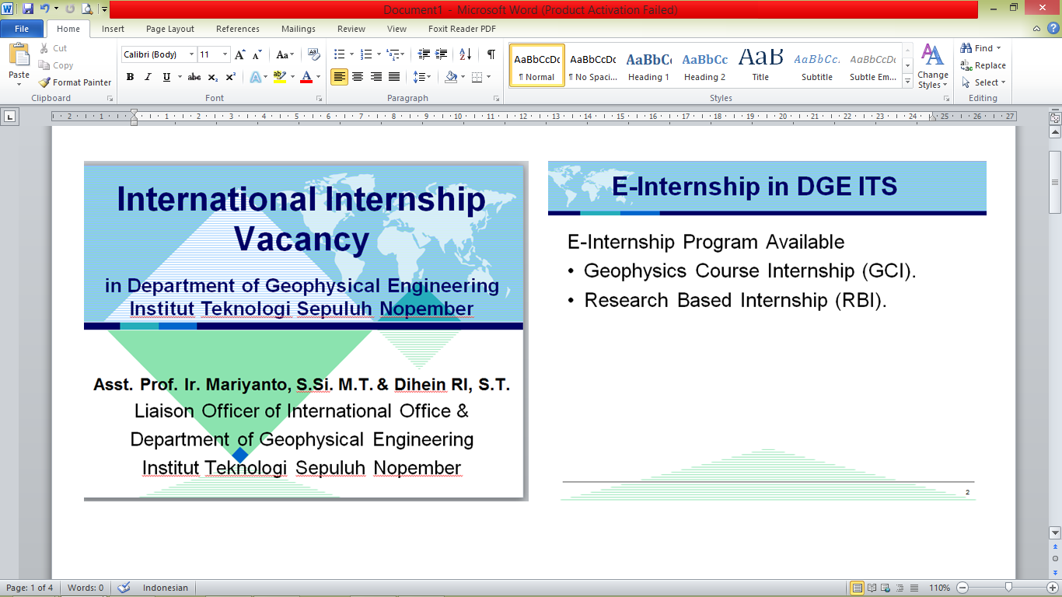The image size is (1062, 597).
Task: Click the Bullets list icon
Action: (339, 54)
